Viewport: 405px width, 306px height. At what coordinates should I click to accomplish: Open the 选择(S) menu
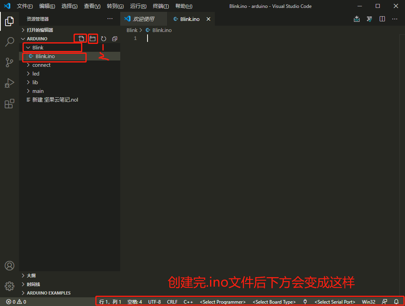coord(70,6)
